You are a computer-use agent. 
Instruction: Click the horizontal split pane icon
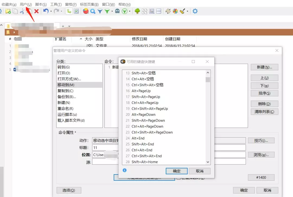(159, 11)
